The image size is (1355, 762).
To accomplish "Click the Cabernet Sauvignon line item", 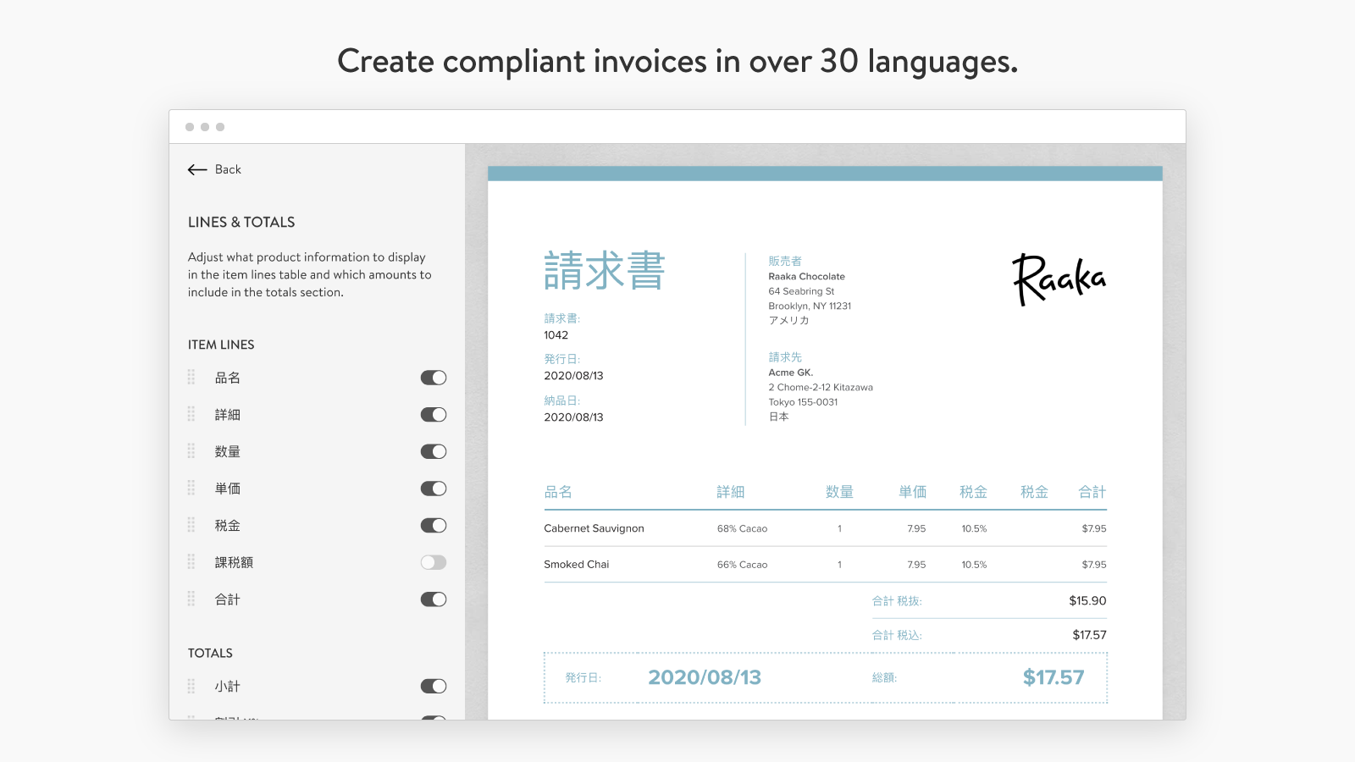I will click(594, 528).
